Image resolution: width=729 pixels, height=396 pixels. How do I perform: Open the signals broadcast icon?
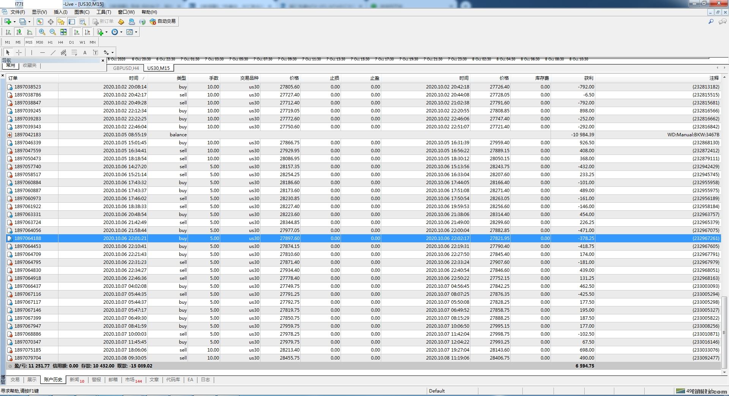(142, 22)
